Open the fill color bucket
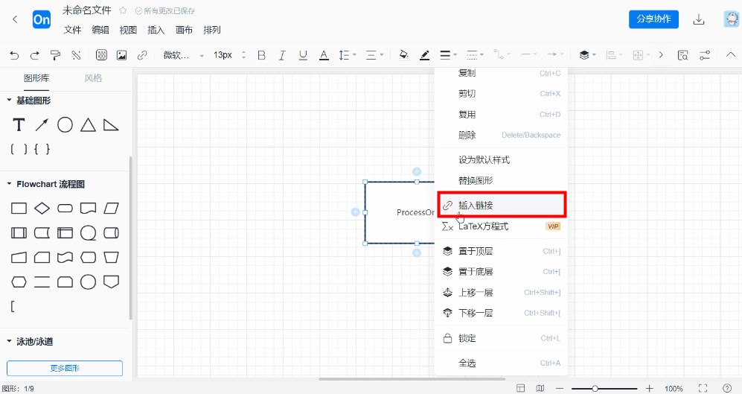The height and width of the screenshot is (394, 742). tap(403, 55)
